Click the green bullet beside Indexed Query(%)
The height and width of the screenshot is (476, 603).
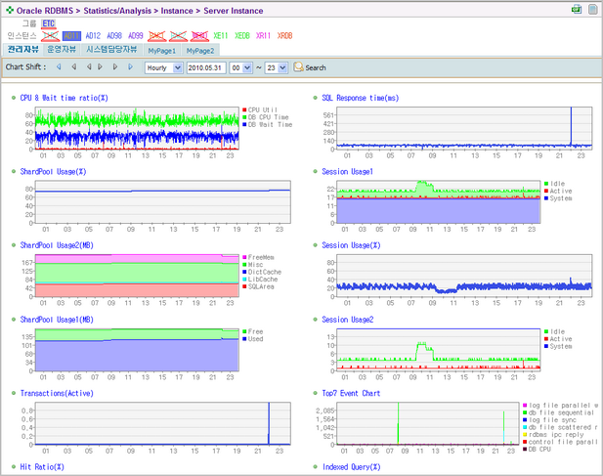point(316,467)
